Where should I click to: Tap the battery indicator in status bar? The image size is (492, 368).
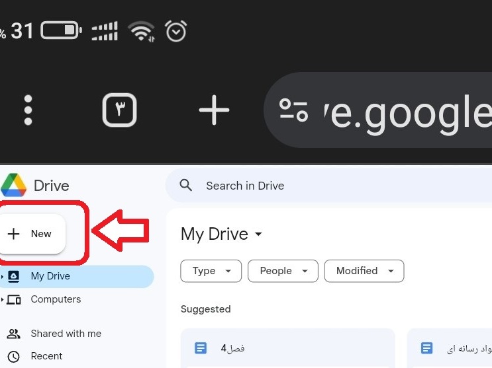click(61, 30)
